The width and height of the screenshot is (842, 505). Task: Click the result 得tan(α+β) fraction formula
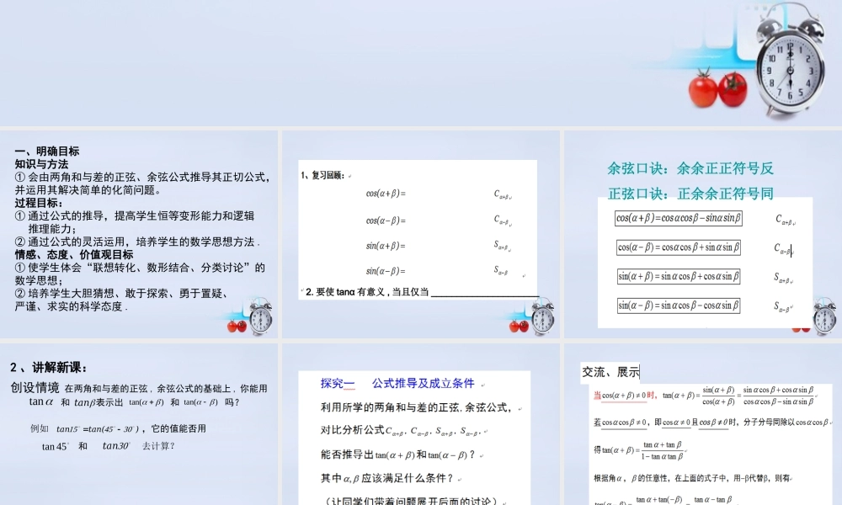pos(639,450)
